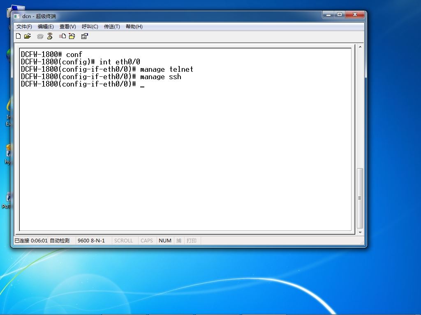This screenshot has width=421, height=315.
Task: Click the HyperTerminal title bar app icon
Action: 16,16
